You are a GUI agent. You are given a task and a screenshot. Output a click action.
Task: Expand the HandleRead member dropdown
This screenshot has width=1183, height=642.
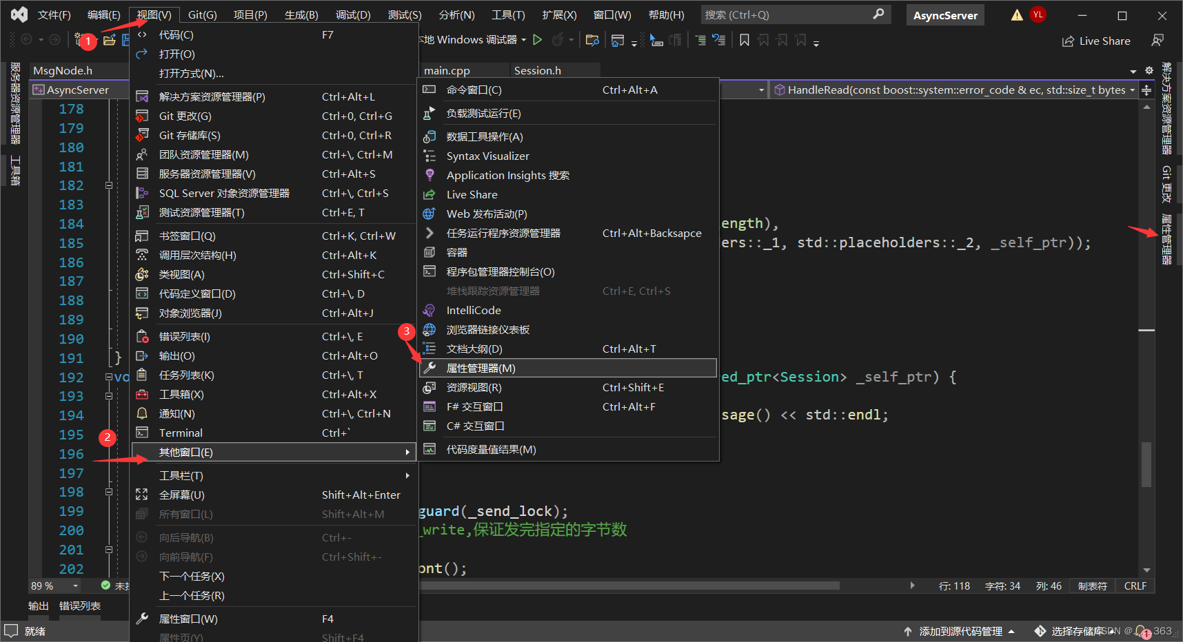pos(1132,90)
